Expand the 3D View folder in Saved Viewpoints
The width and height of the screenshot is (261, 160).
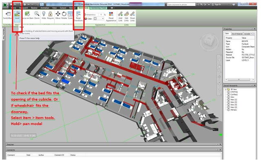pyautogui.click(x=226, y=90)
